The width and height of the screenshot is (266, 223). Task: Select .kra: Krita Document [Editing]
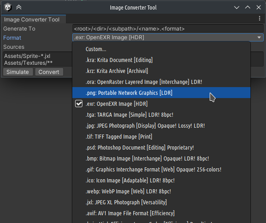(161, 60)
